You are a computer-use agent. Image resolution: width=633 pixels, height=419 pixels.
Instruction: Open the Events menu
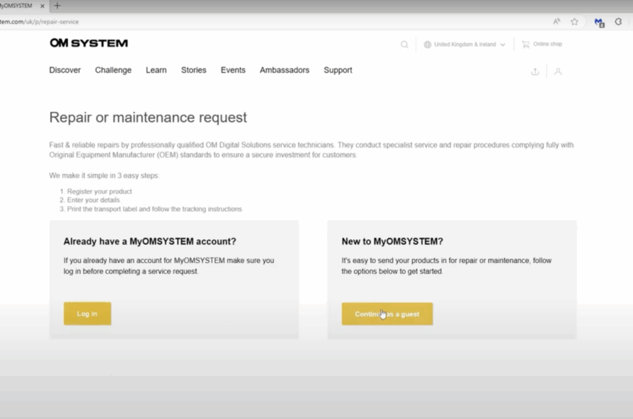233,70
